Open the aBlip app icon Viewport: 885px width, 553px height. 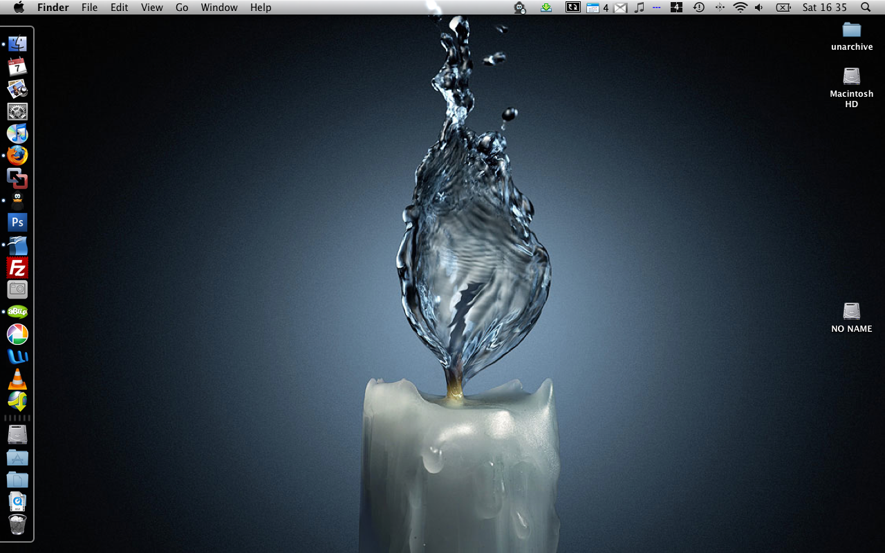click(17, 312)
